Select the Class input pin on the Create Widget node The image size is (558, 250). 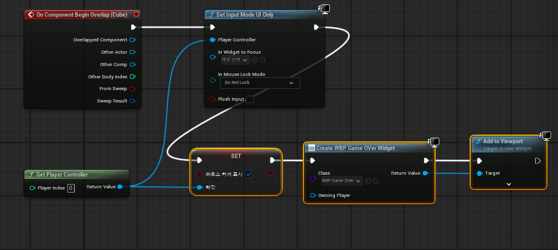click(313, 178)
